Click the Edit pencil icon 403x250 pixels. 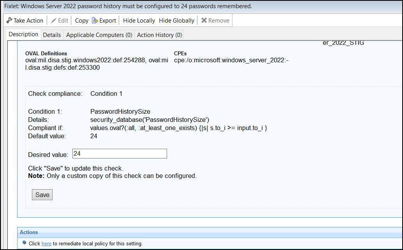point(53,20)
